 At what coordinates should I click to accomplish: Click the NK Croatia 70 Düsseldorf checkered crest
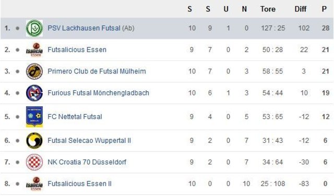coord(34,162)
